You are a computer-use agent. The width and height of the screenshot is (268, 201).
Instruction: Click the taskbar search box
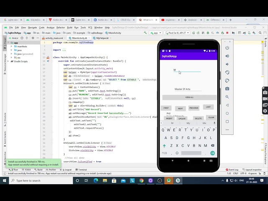pos(41,180)
